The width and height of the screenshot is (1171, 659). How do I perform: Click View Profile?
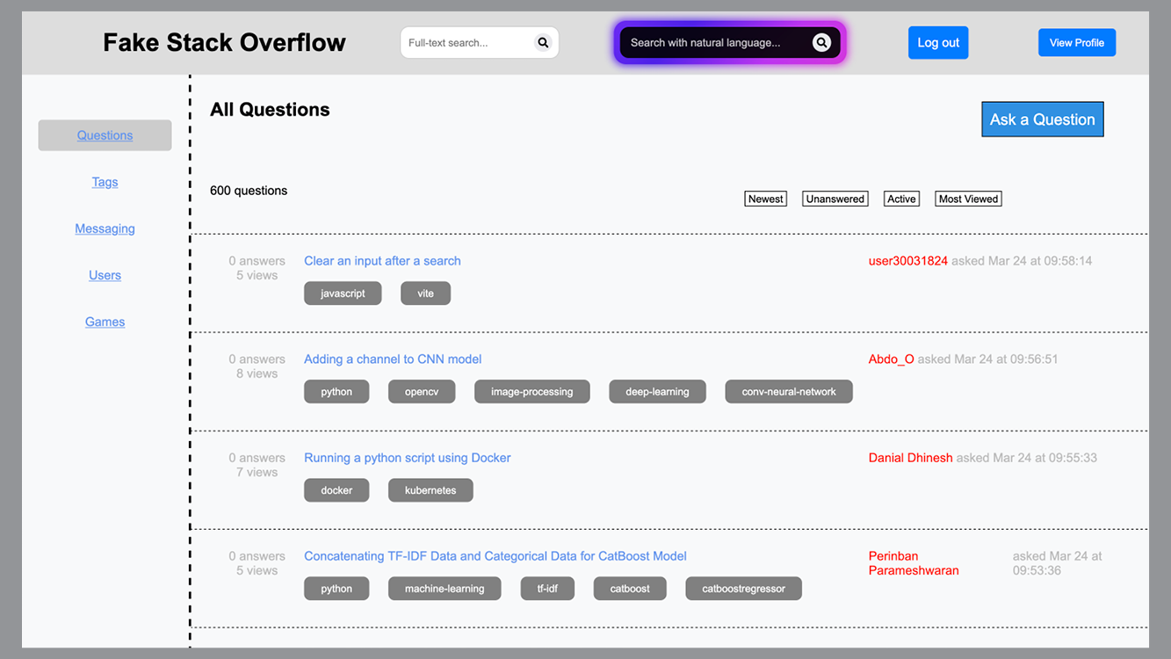pyautogui.click(x=1076, y=42)
